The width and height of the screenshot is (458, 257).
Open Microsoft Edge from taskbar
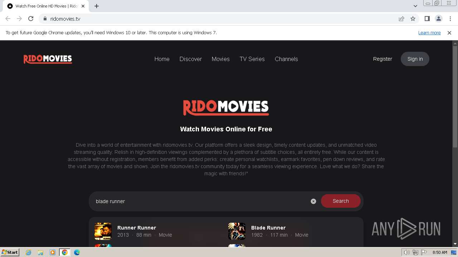point(77,252)
